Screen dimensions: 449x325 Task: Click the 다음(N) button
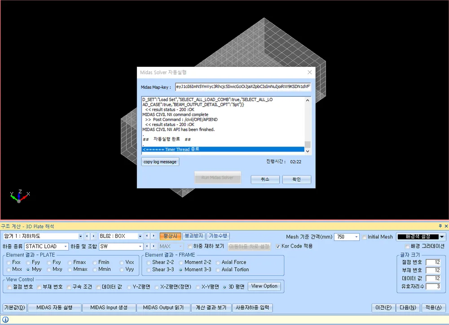point(408,308)
